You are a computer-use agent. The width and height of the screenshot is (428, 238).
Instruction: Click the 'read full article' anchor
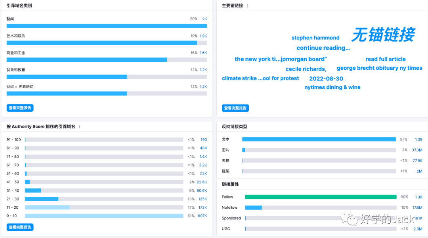pyautogui.click(x=386, y=59)
